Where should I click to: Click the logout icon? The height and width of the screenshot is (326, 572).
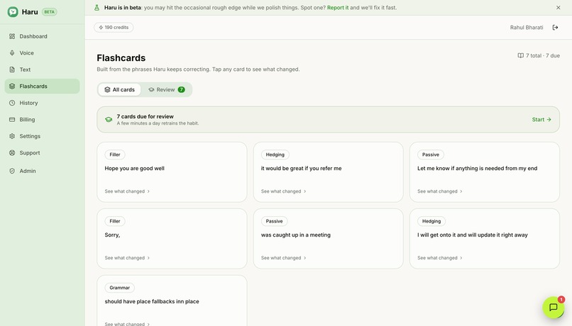[555, 28]
